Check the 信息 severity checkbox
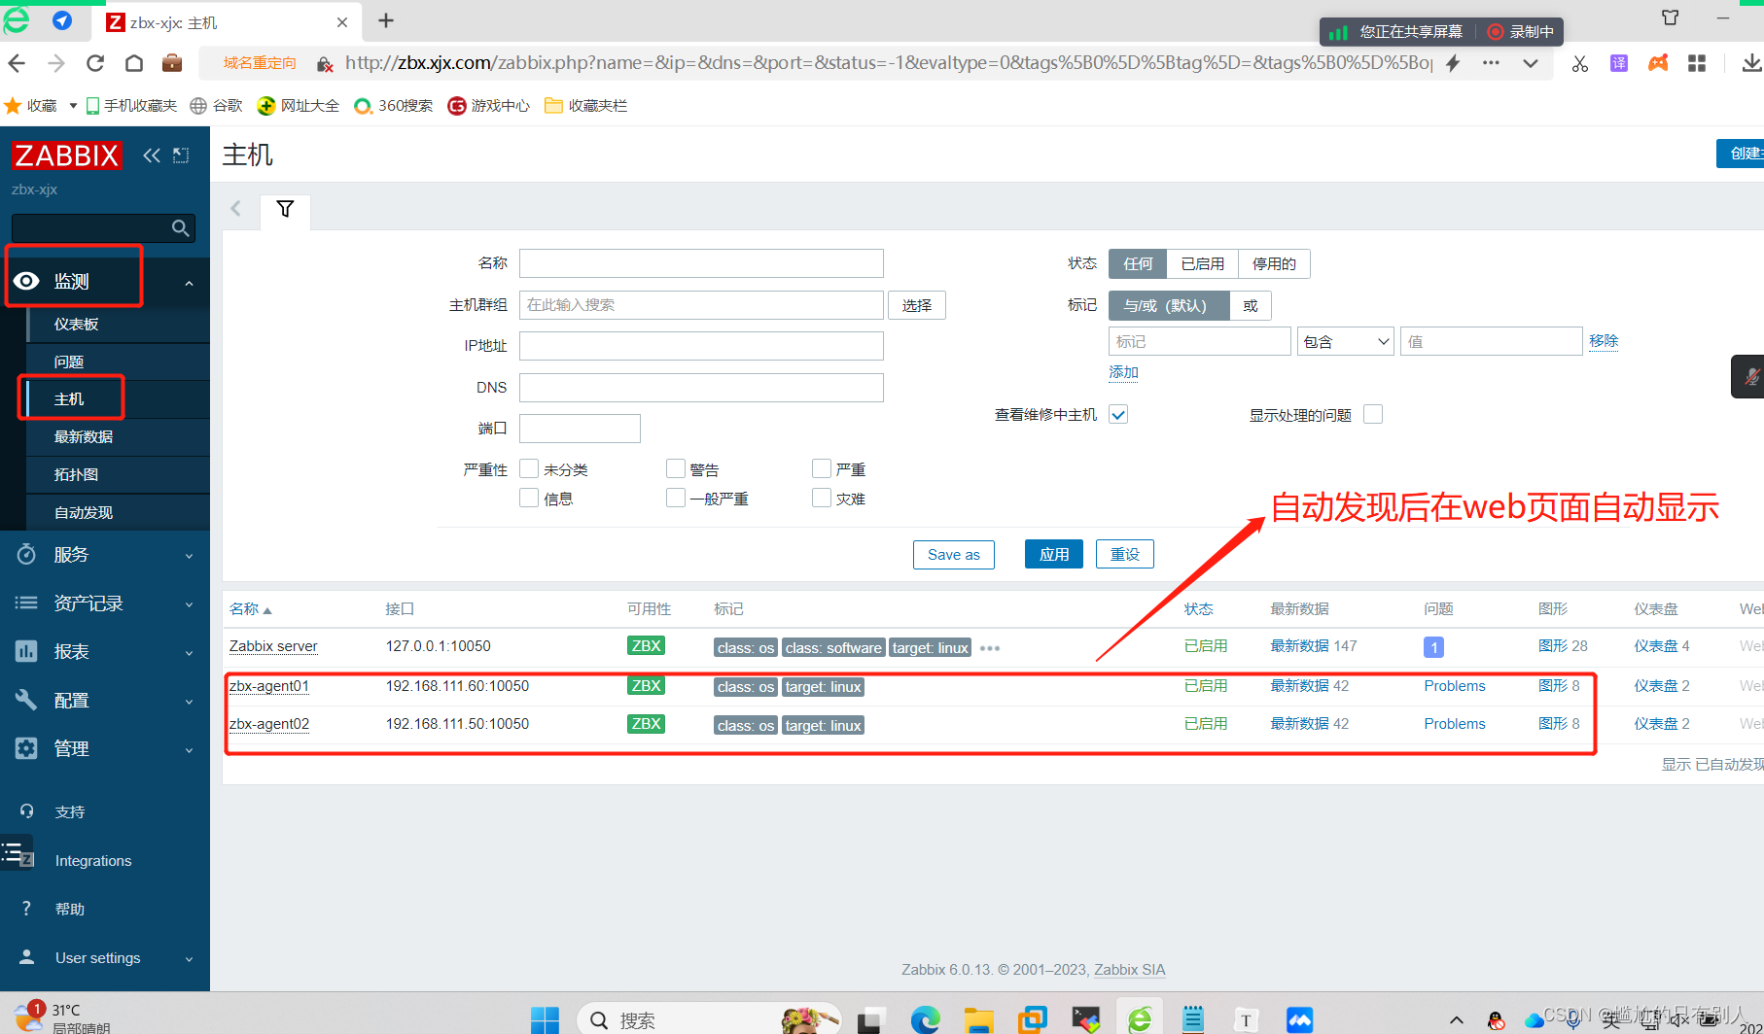Screen dimensions: 1764x1034 pyautogui.click(x=529, y=499)
